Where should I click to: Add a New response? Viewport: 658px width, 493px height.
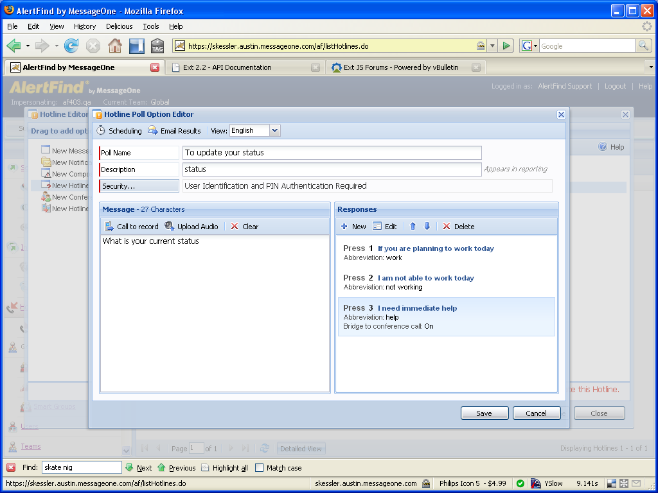coord(353,227)
